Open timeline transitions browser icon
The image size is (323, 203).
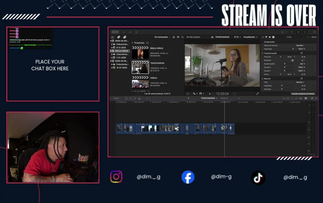[316, 98]
